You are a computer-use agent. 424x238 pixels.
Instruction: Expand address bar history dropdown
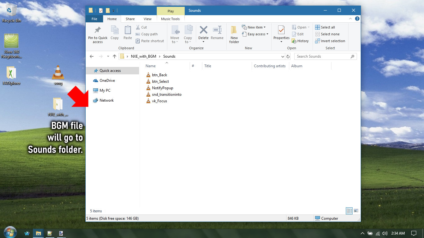pos(282,56)
